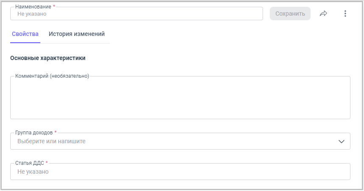
Task: Select the Статья ДДС input field
Action: [x=180, y=172]
